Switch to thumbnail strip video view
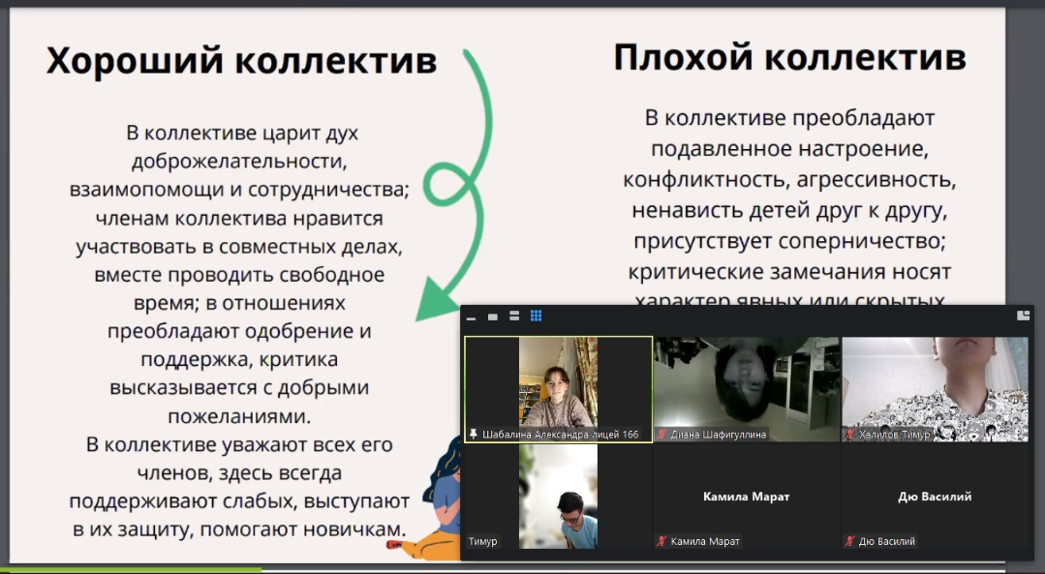 click(514, 317)
